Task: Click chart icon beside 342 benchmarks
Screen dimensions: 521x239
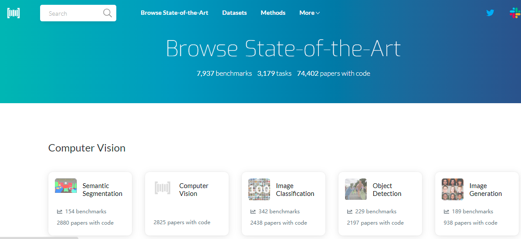Action: 253,212
